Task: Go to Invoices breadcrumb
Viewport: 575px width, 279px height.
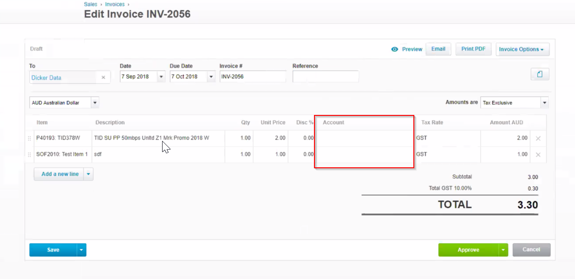Action: point(115,4)
